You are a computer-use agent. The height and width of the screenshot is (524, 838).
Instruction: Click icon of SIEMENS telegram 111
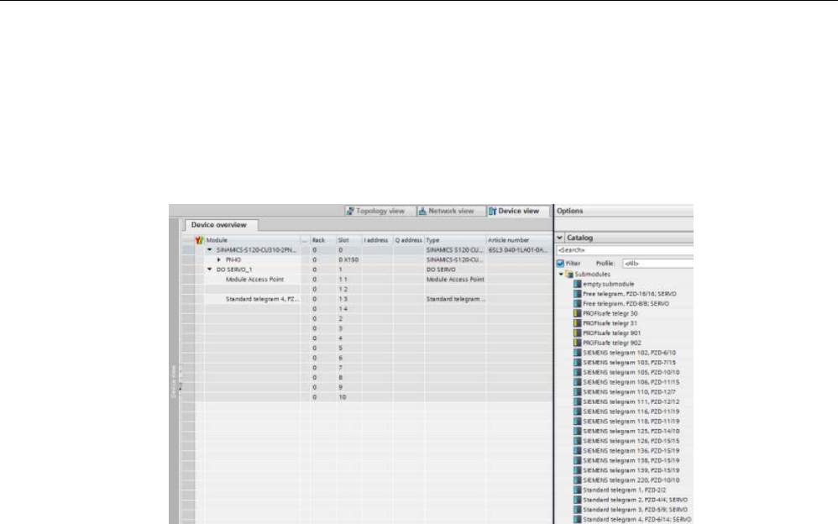577,401
